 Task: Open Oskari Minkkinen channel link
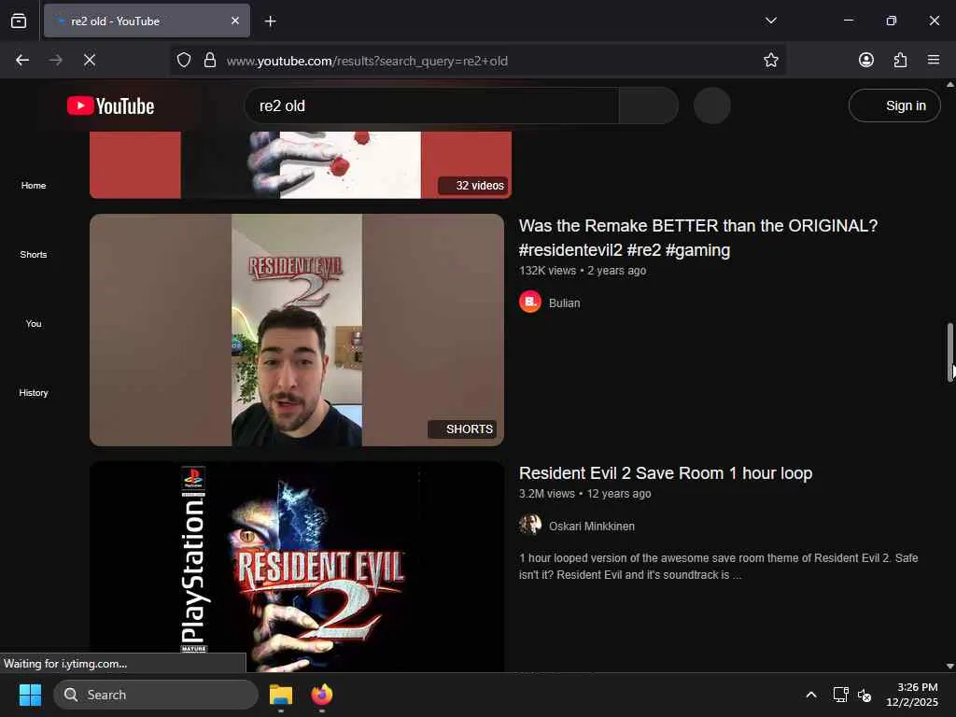pyautogui.click(x=591, y=527)
